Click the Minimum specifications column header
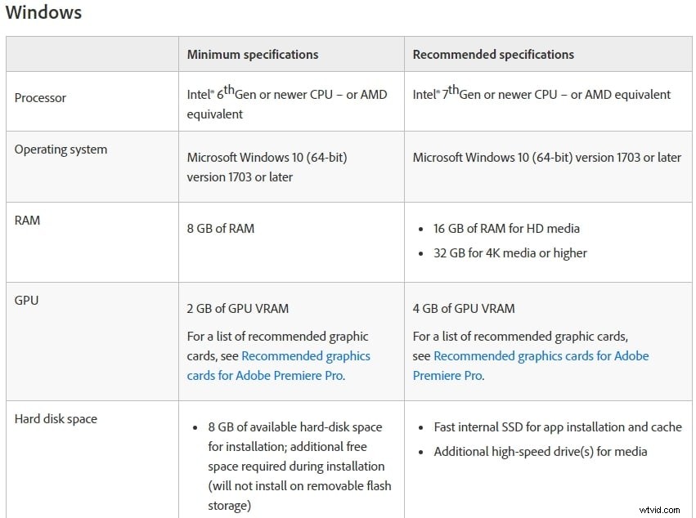Screen dimensions: 696x518 (x=253, y=55)
